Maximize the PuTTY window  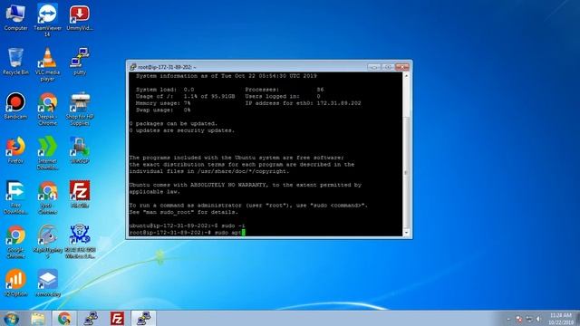coord(388,67)
